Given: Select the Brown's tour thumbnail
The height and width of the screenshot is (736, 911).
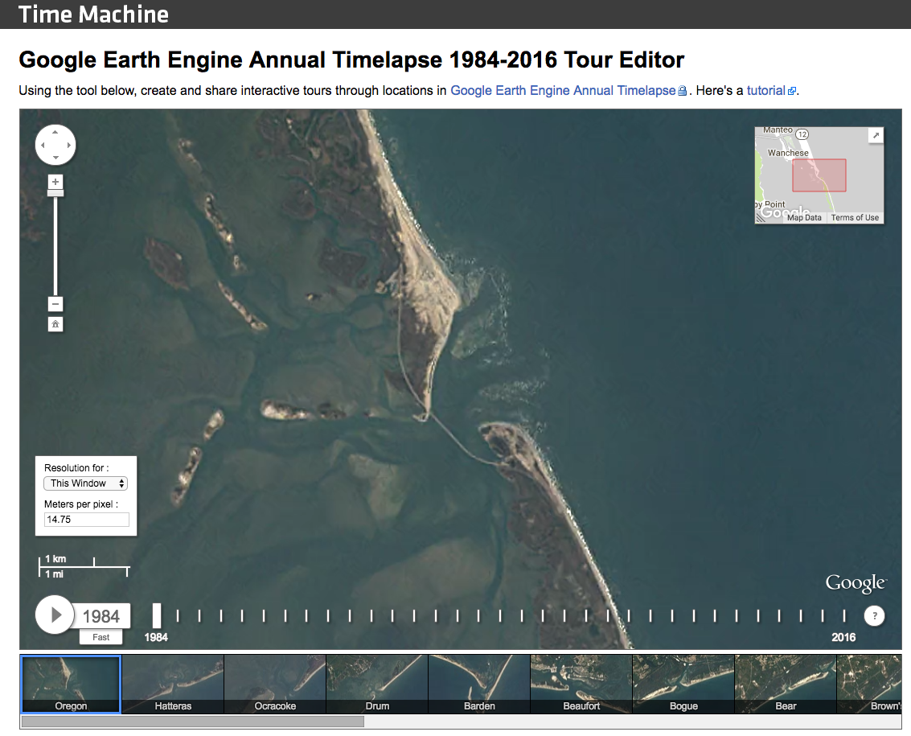Looking at the screenshot, I should [x=870, y=685].
